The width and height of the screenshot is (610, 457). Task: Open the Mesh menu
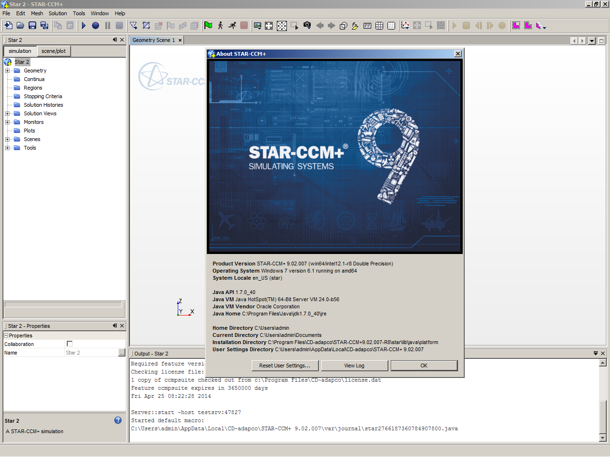pyautogui.click(x=37, y=13)
